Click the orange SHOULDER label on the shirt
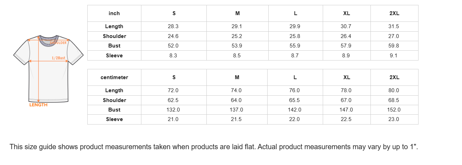The height and width of the screenshot is (165, 462). coord(59,43)
